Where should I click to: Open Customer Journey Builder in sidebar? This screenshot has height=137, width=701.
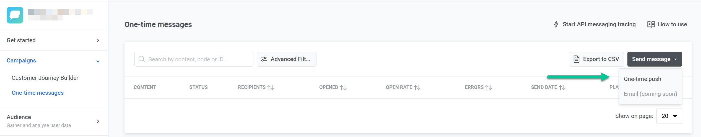coord(45,78)
